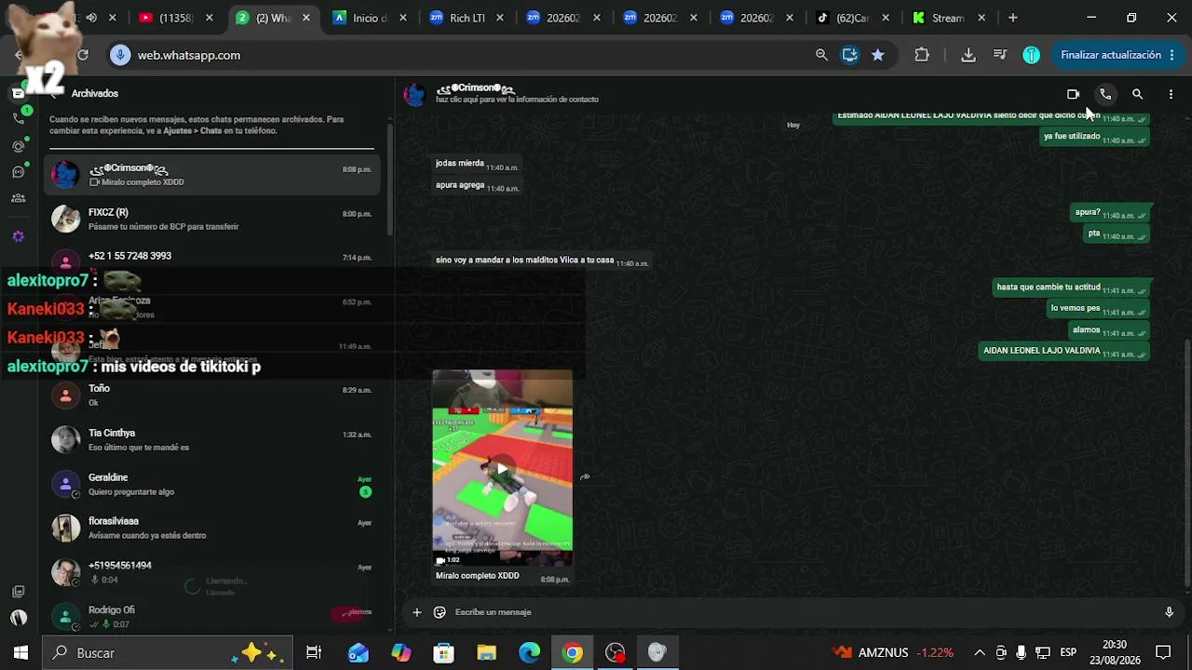The height and width of the screenshot is (670, 1192).
Task: Open the Rodrigo Ofi chat
Action: coord(212,616)
